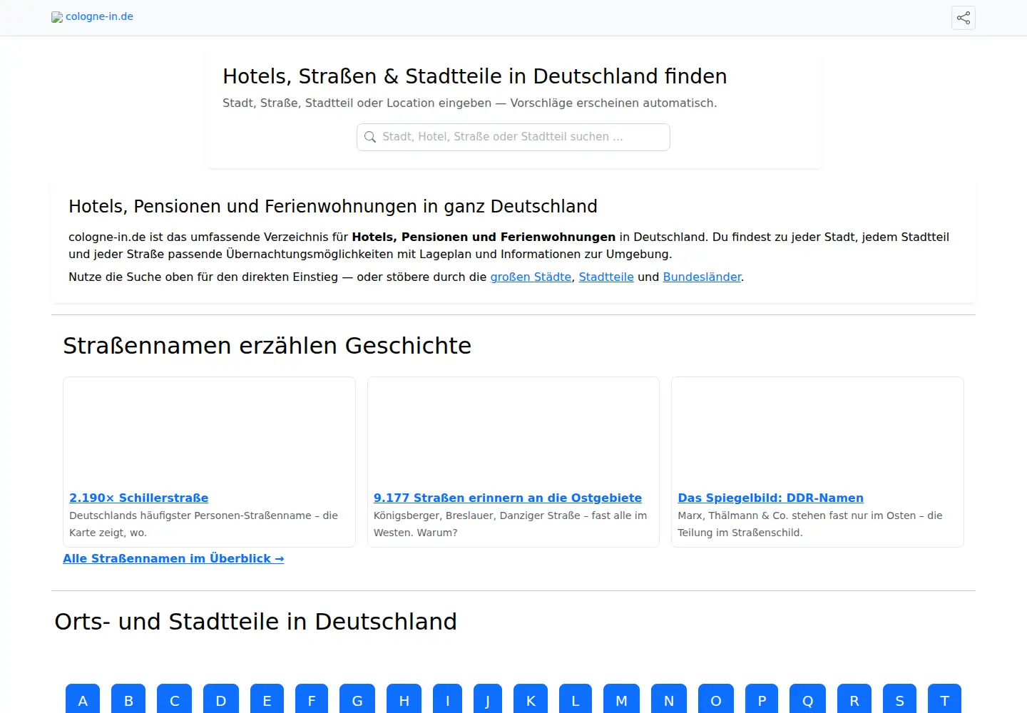Jump to letter E districts
The image size is (1027, 713).
[267, 700]
